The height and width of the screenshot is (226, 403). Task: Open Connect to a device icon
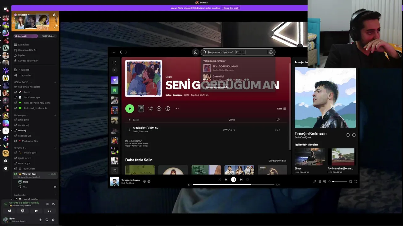[x=325, y=181]
